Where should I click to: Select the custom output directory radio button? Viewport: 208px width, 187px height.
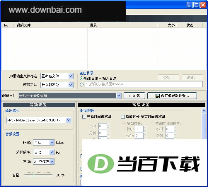[81, 84]
